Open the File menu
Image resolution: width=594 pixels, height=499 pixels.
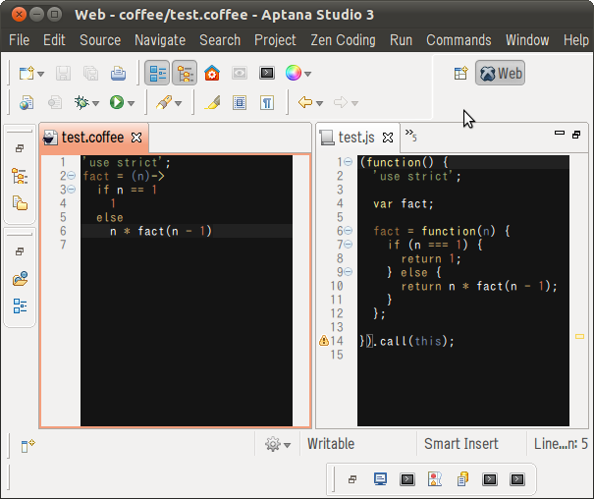point(19,40)
